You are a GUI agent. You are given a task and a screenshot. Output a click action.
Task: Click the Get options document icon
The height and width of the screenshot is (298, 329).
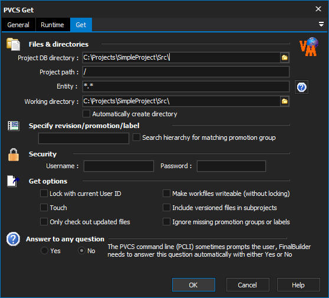(13, 181)
